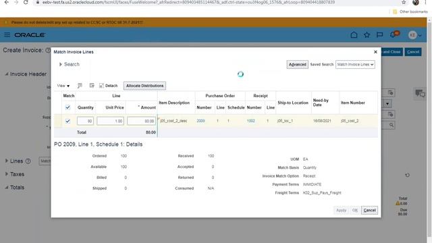Expand the Lines section

point(7,161)
